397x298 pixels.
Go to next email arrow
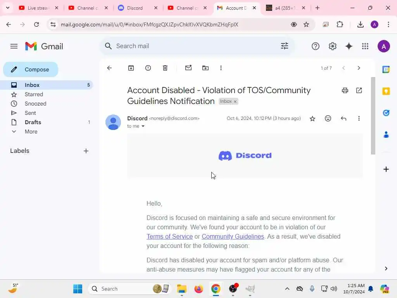359,68
